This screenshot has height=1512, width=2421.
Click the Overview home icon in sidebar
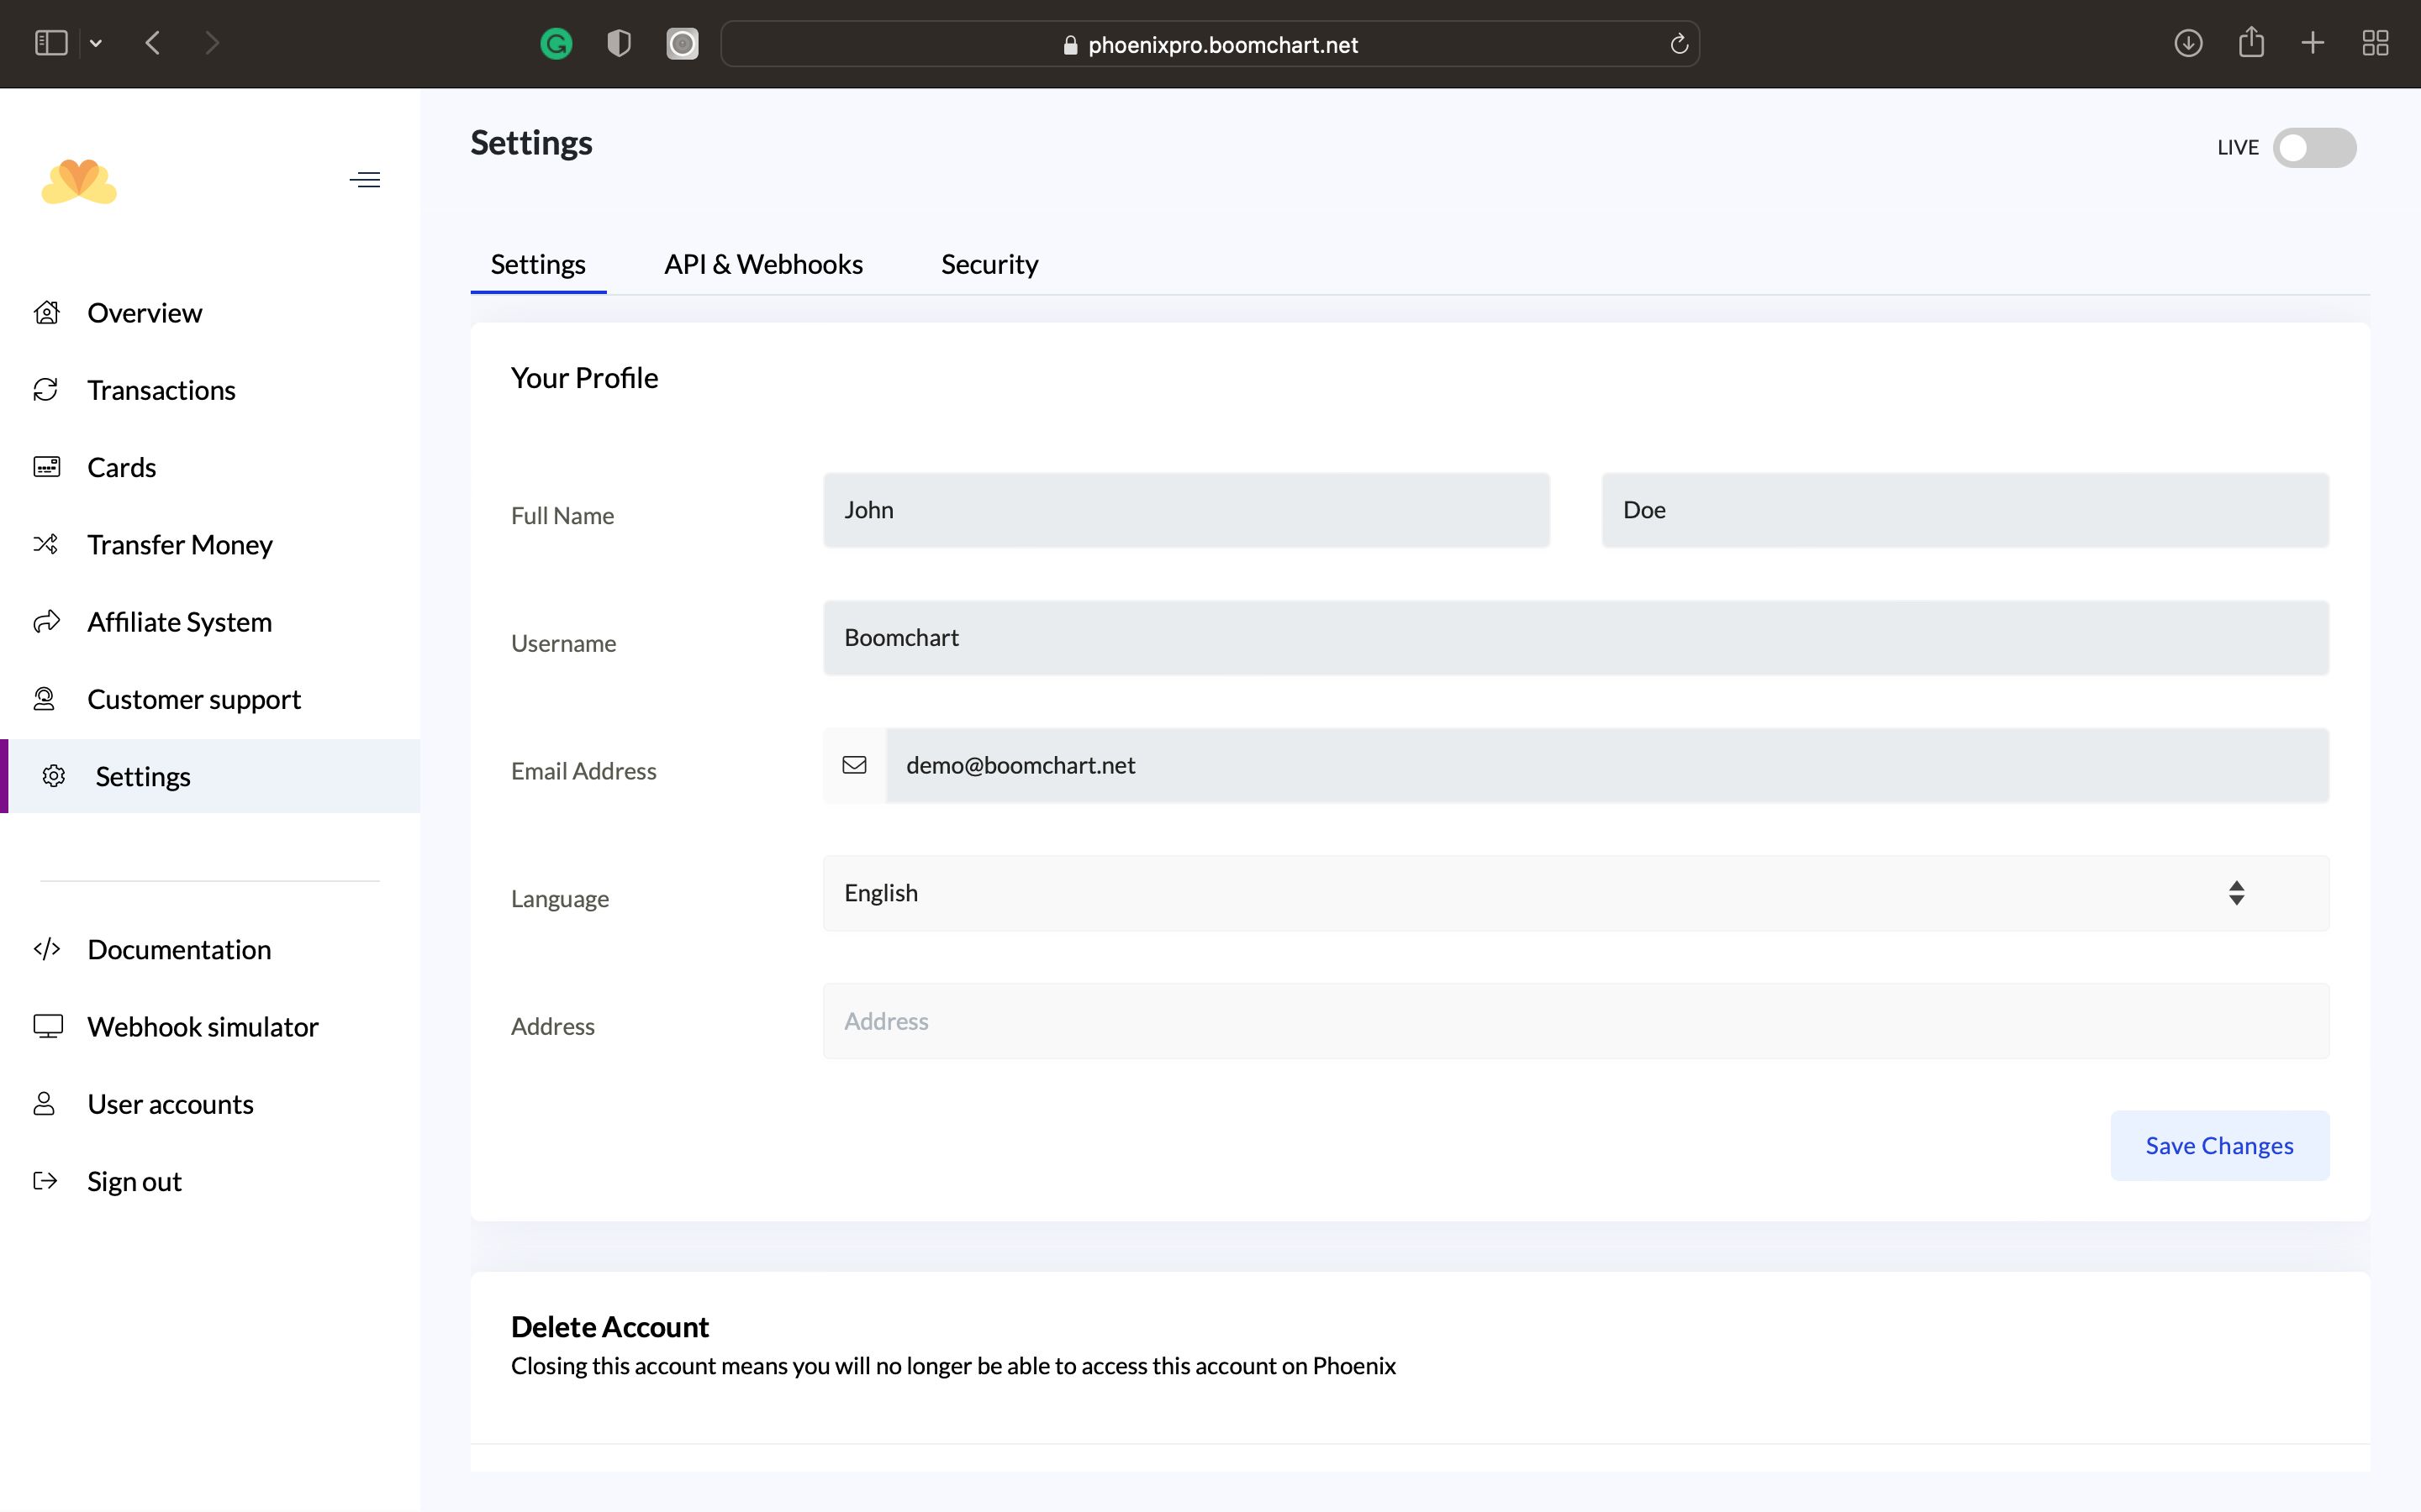pyautogui.click(x=46, y=313)
